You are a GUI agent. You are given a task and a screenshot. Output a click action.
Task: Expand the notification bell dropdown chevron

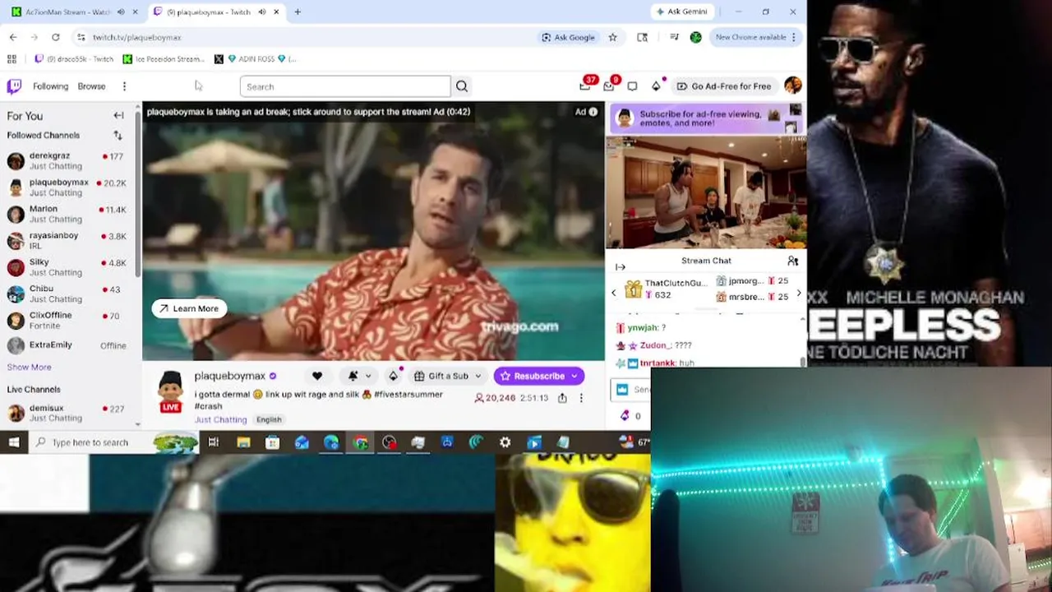368,376
